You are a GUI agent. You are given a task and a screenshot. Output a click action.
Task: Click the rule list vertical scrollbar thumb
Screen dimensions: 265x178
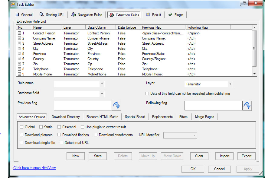click(x=254, y=48)
